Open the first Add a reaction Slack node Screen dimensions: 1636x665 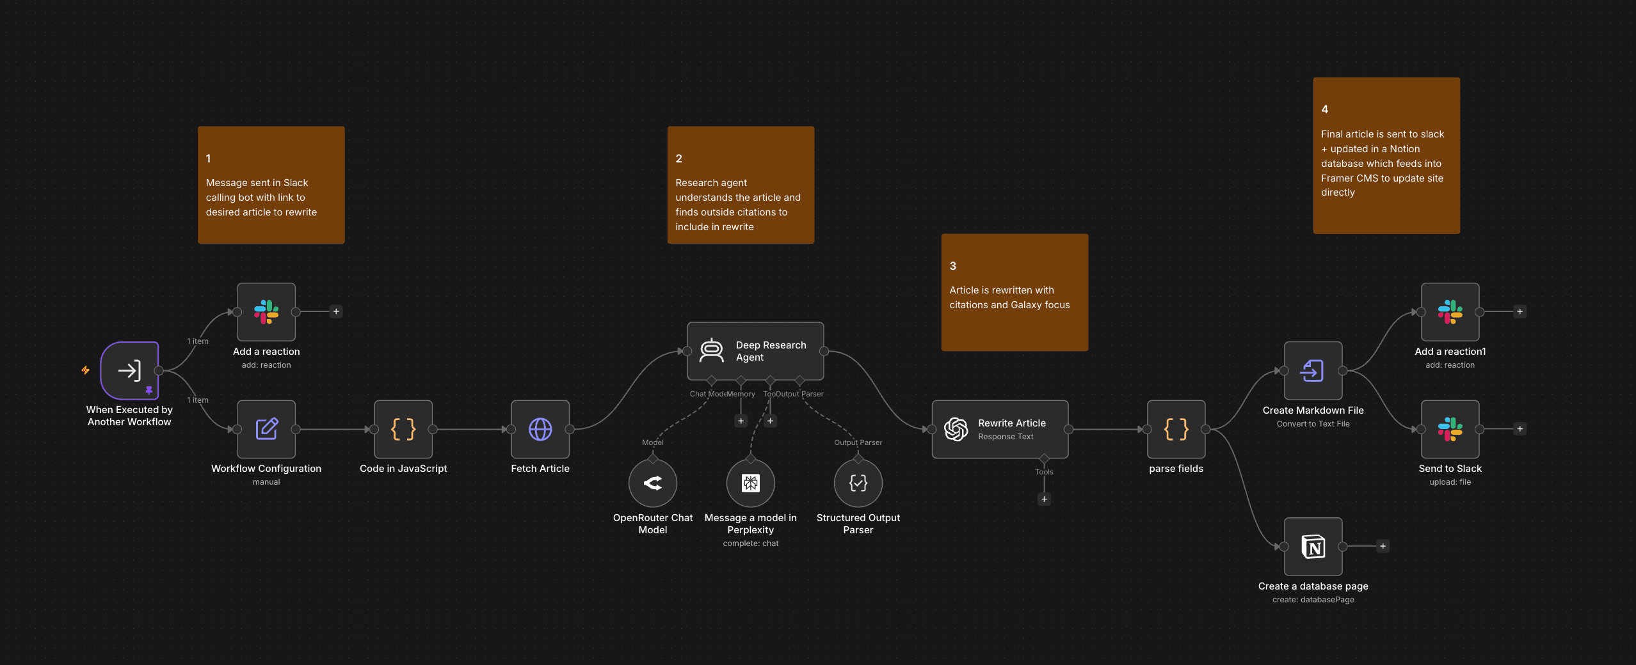coord(266,312)
